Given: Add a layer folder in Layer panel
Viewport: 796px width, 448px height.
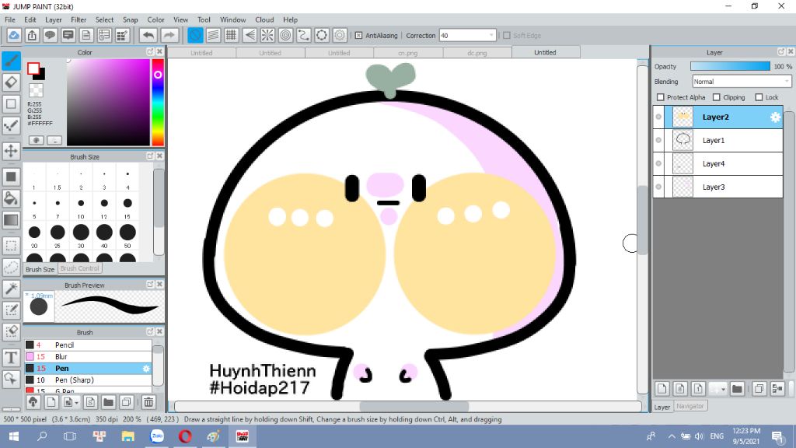Looking at the screenshot, I should click(x=737, y=389).
